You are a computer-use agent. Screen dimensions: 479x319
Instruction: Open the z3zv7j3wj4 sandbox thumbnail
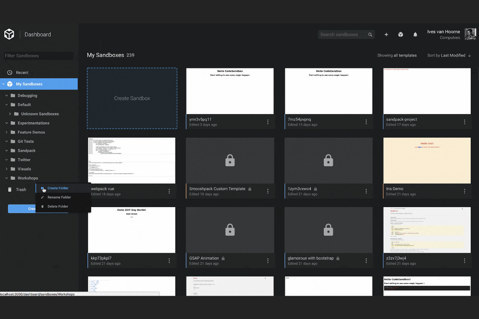[427, 230]
